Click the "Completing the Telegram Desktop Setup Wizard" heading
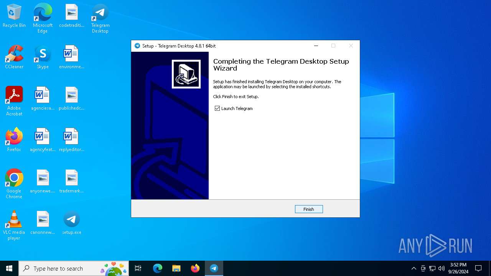 [281, 65]
